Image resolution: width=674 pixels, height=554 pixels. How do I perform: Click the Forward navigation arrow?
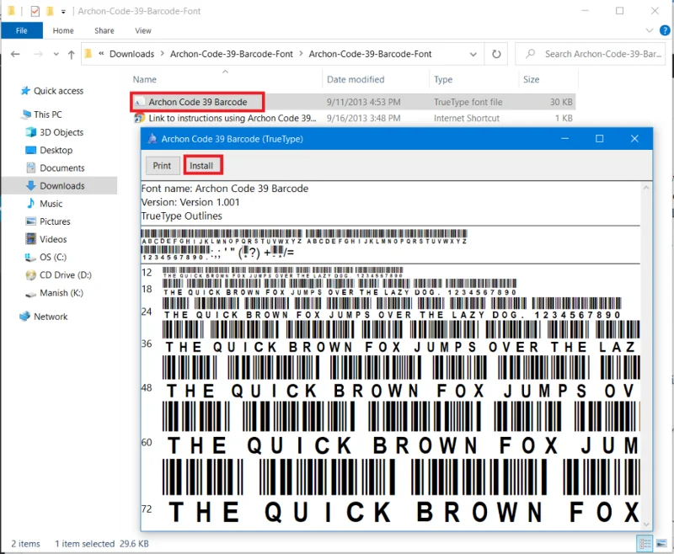click(x=38, y=54)
